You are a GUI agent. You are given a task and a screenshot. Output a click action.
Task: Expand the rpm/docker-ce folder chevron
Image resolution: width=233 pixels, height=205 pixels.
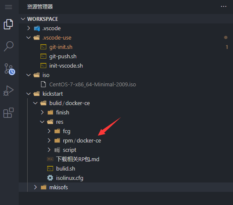click(49, 141)
